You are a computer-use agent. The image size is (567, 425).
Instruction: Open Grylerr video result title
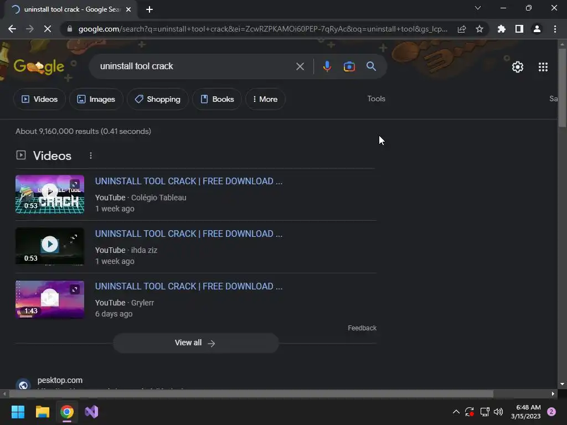(189, 286)
